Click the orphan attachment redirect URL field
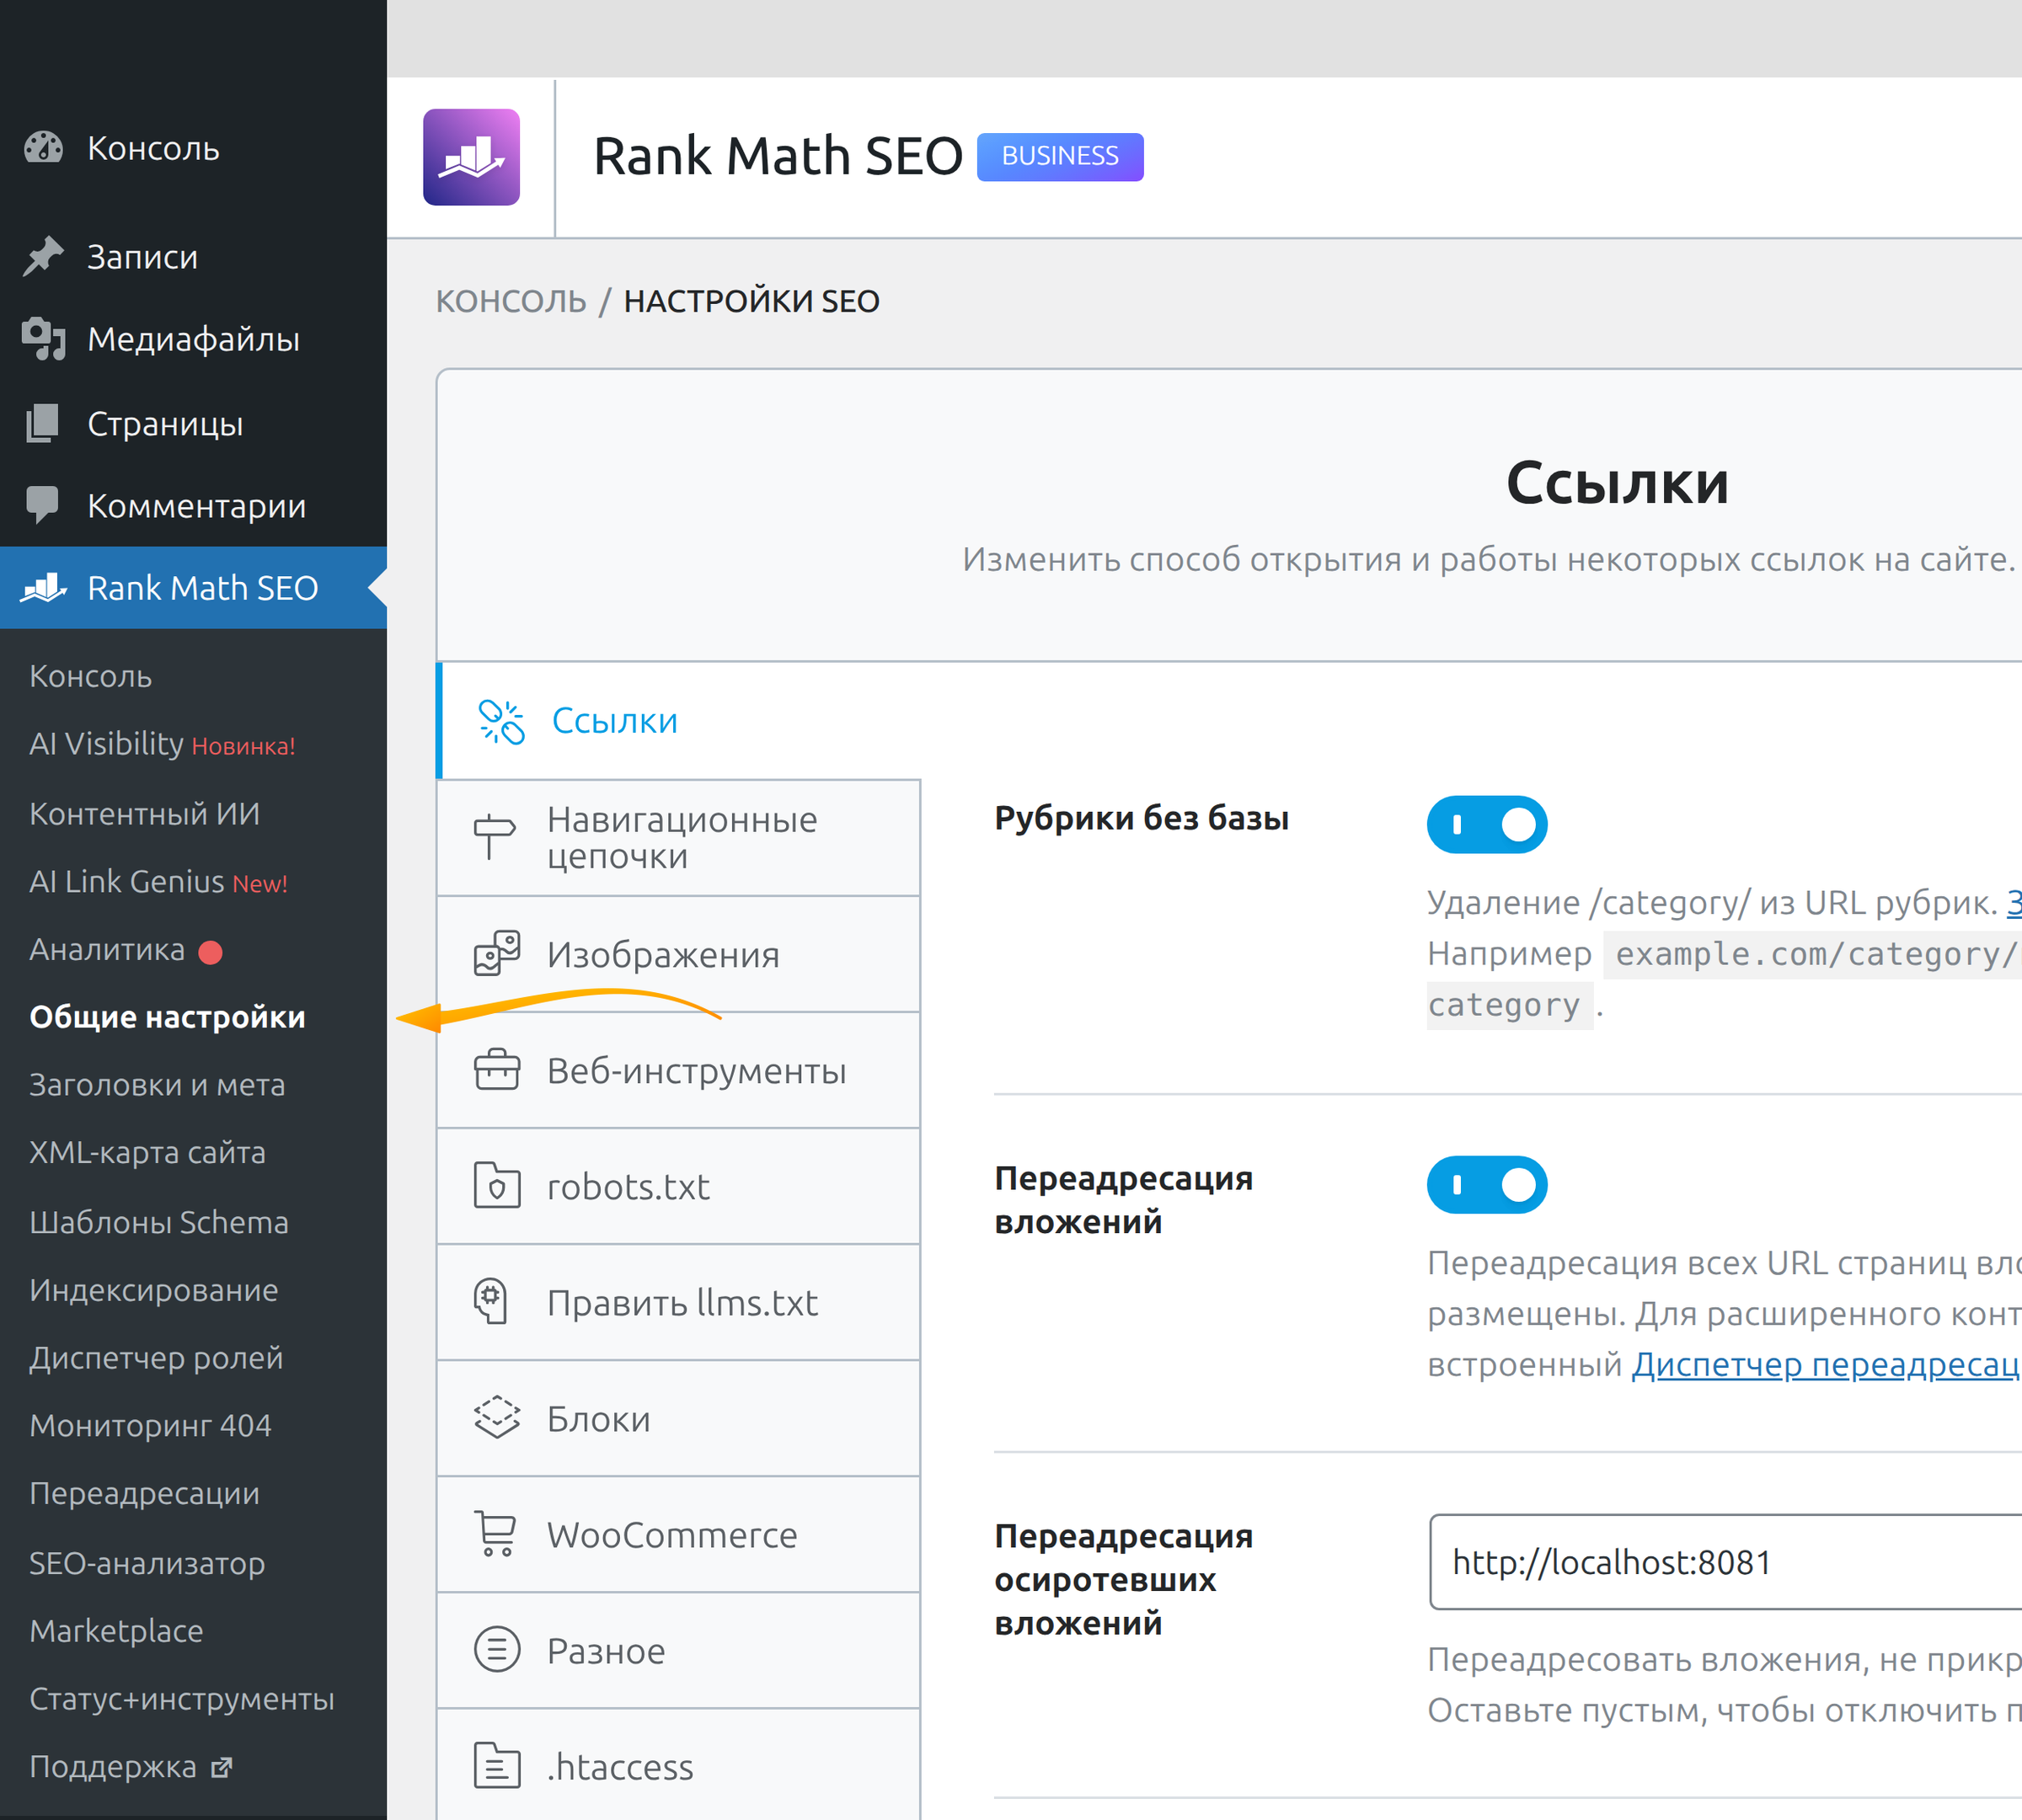Viewport: 2022px width, 1820px height. pyautogui.click(x=1725, y=1562)
